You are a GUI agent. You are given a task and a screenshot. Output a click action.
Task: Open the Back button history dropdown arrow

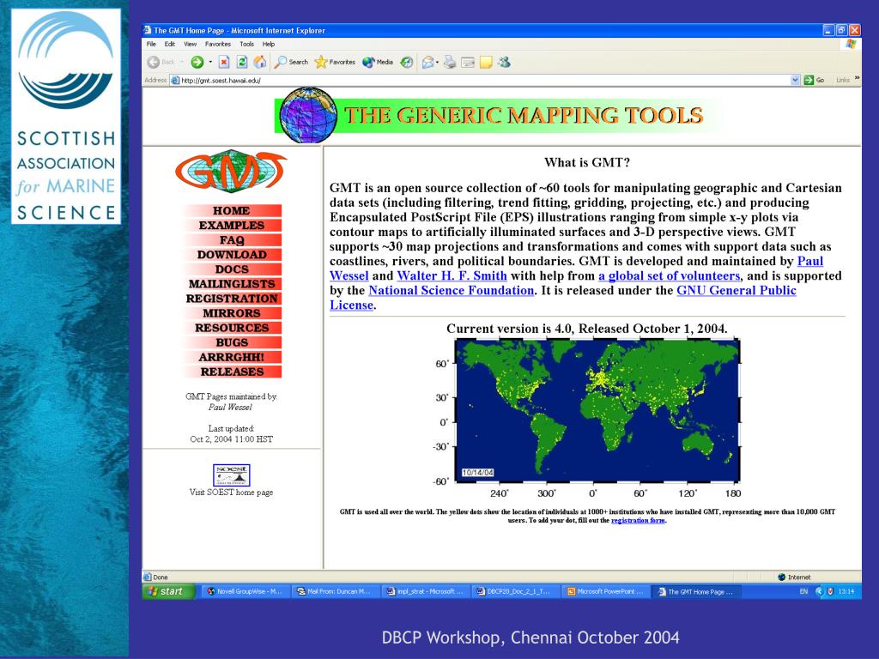(x=182, y=62)
